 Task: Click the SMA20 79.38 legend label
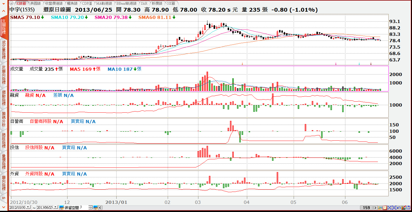tap(113, 17)
